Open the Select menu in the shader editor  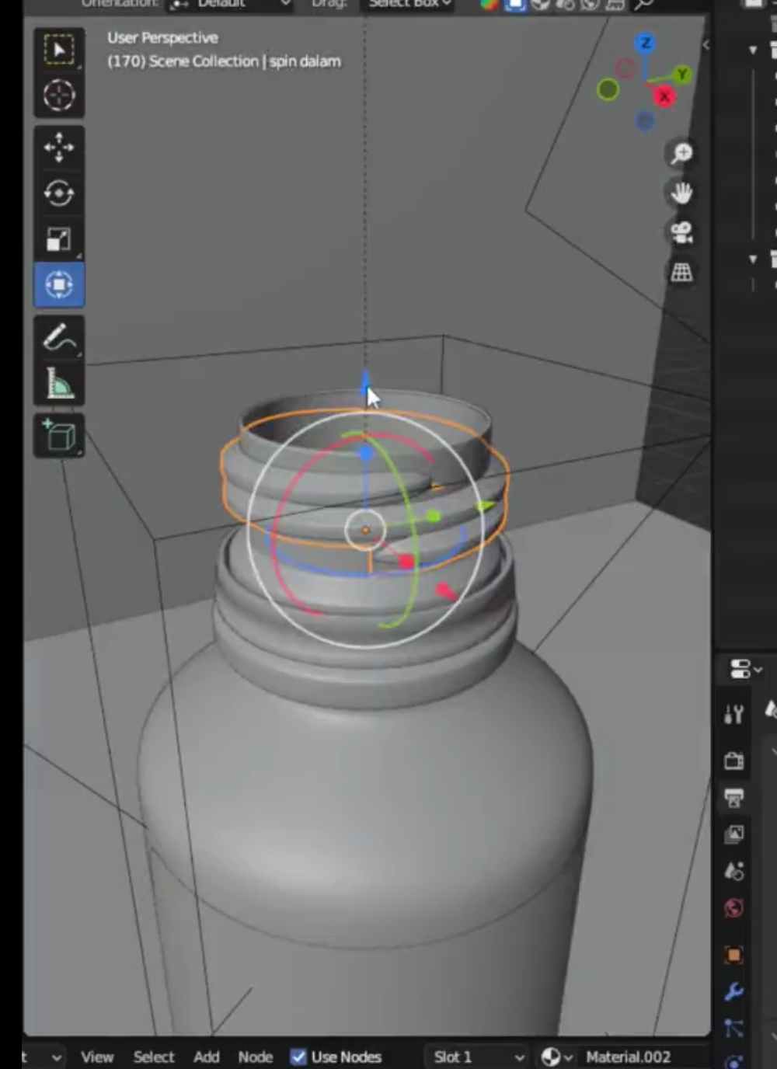tap(154, 1057)
